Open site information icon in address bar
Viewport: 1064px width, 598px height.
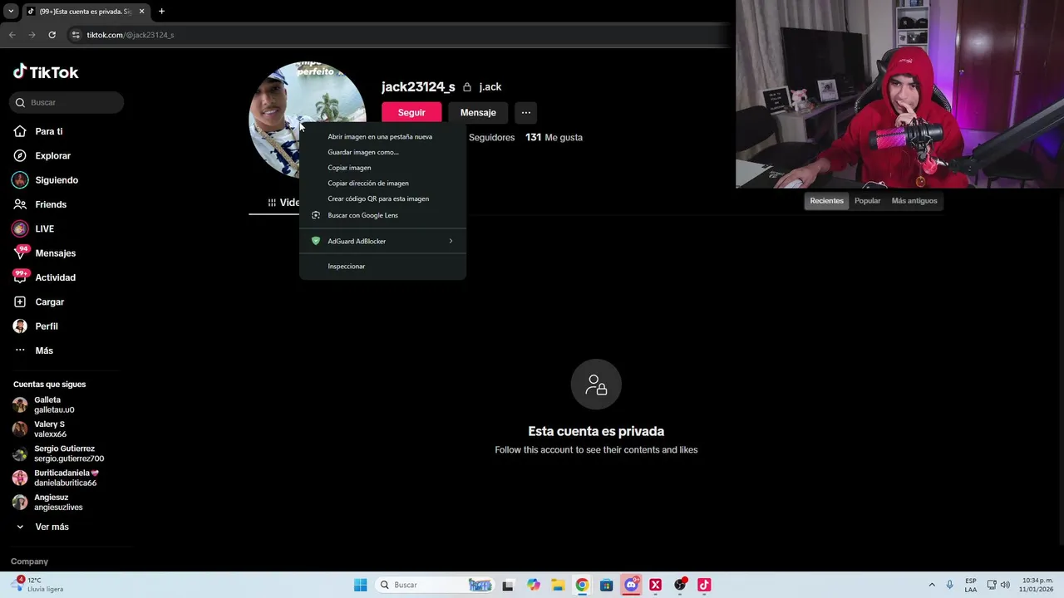(x=76, y=35)
